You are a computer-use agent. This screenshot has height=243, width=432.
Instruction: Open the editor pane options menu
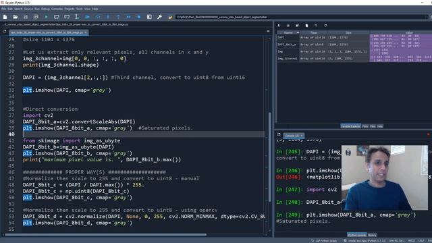tap(268, 32)
